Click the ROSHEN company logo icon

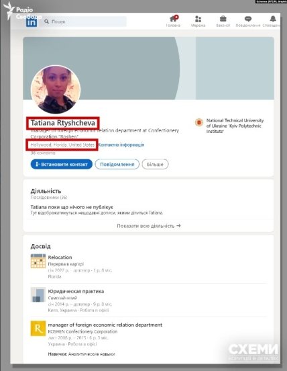pyautogui.click(x=38, y=328)
